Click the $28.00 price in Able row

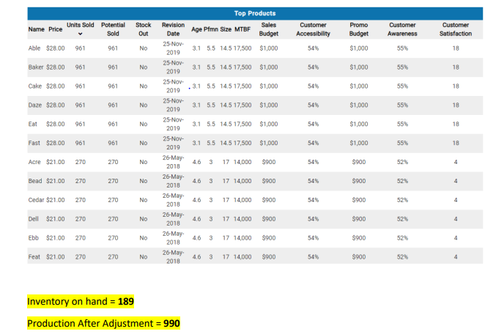56,48
